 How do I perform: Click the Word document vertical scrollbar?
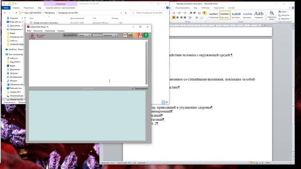pos(293,105)
